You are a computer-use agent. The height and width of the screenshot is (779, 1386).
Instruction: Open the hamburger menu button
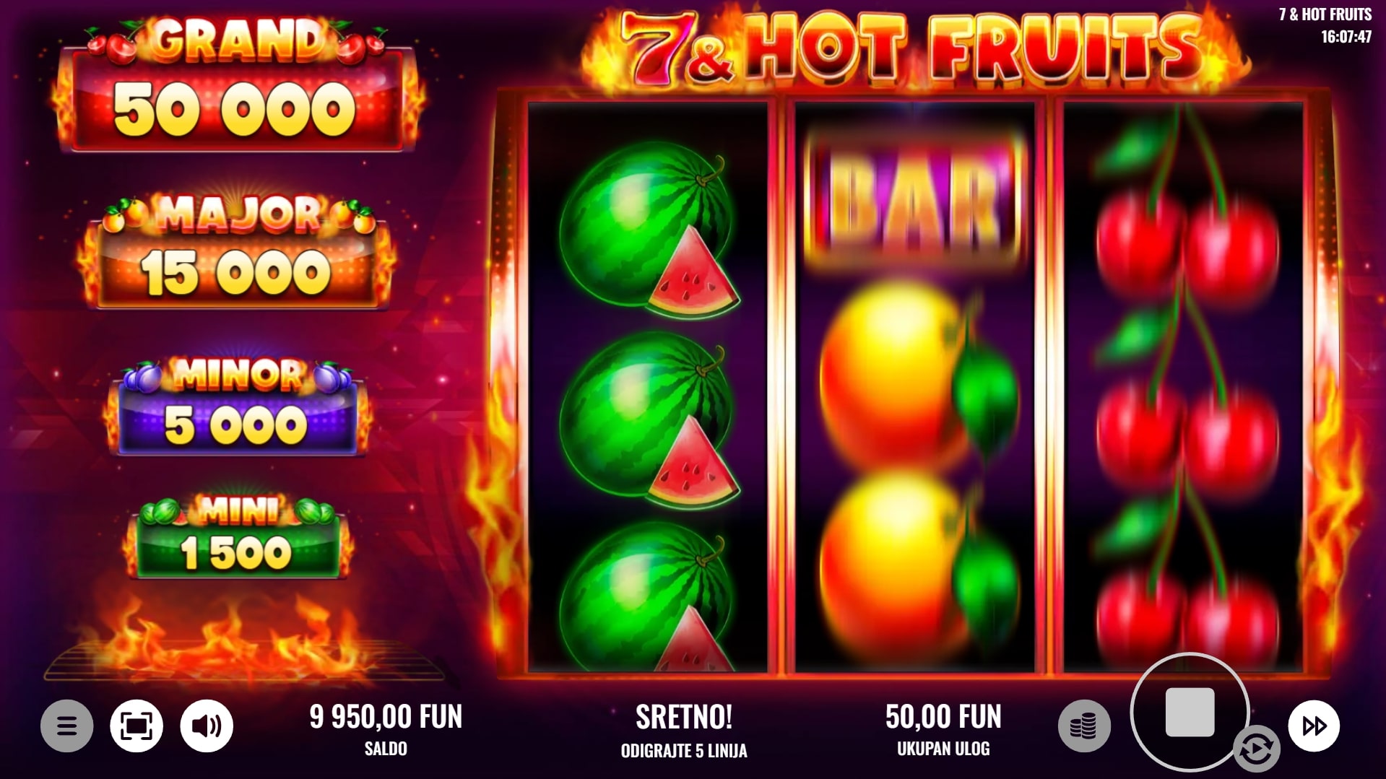click(x=66, y=726)
